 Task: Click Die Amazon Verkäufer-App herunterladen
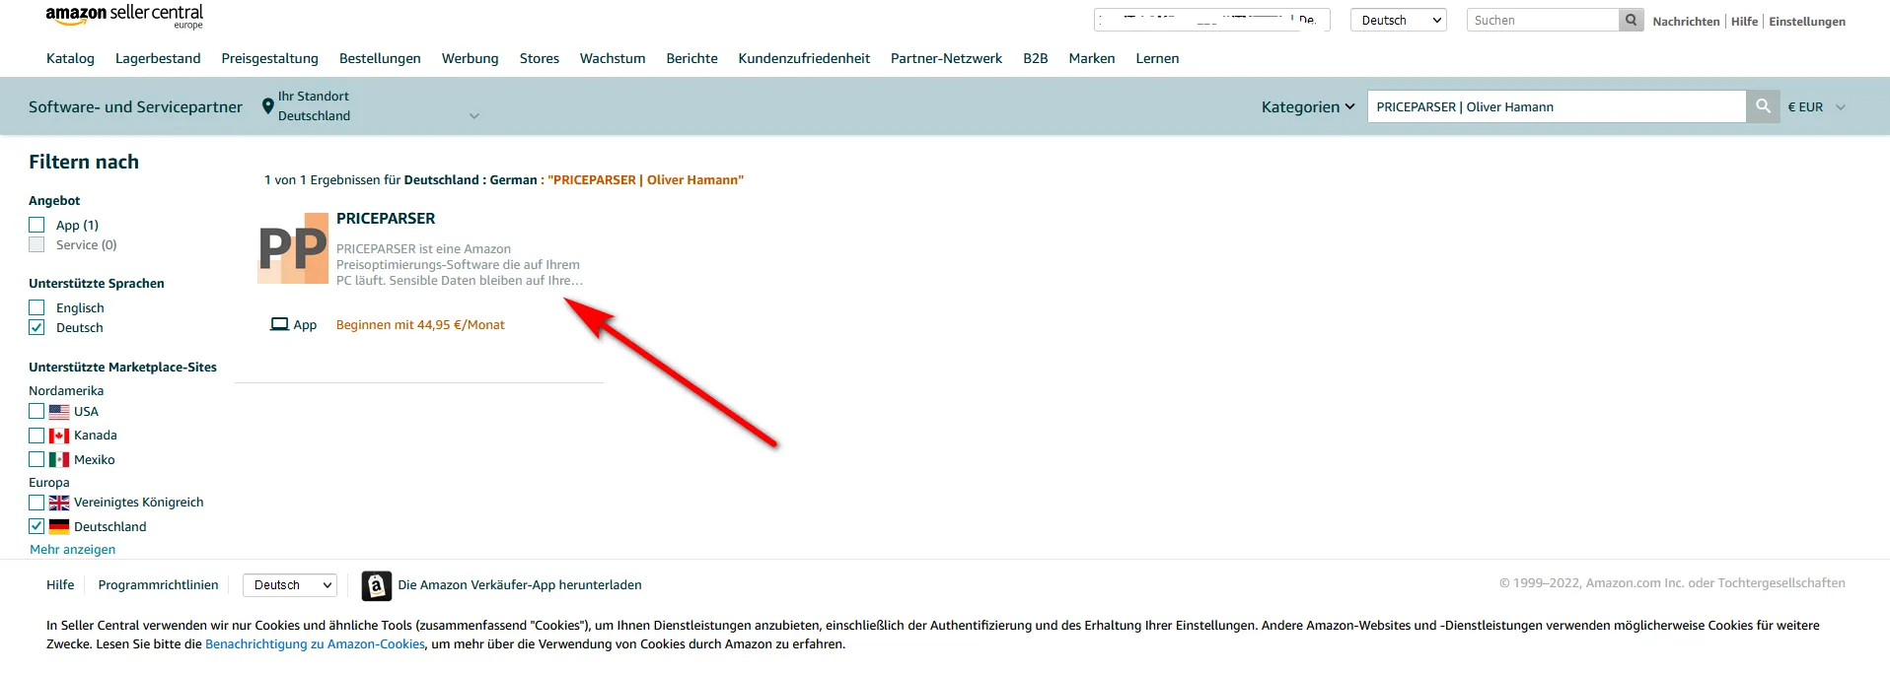coord(520,585)
